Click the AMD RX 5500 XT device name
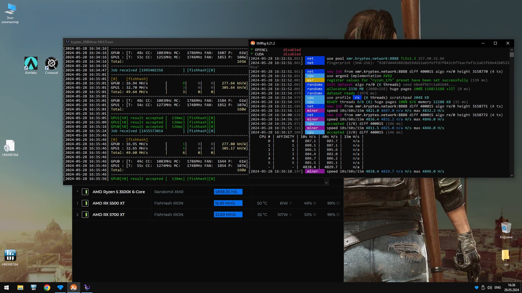This screenshot has height=293, width=522. (x=108, y=203)
